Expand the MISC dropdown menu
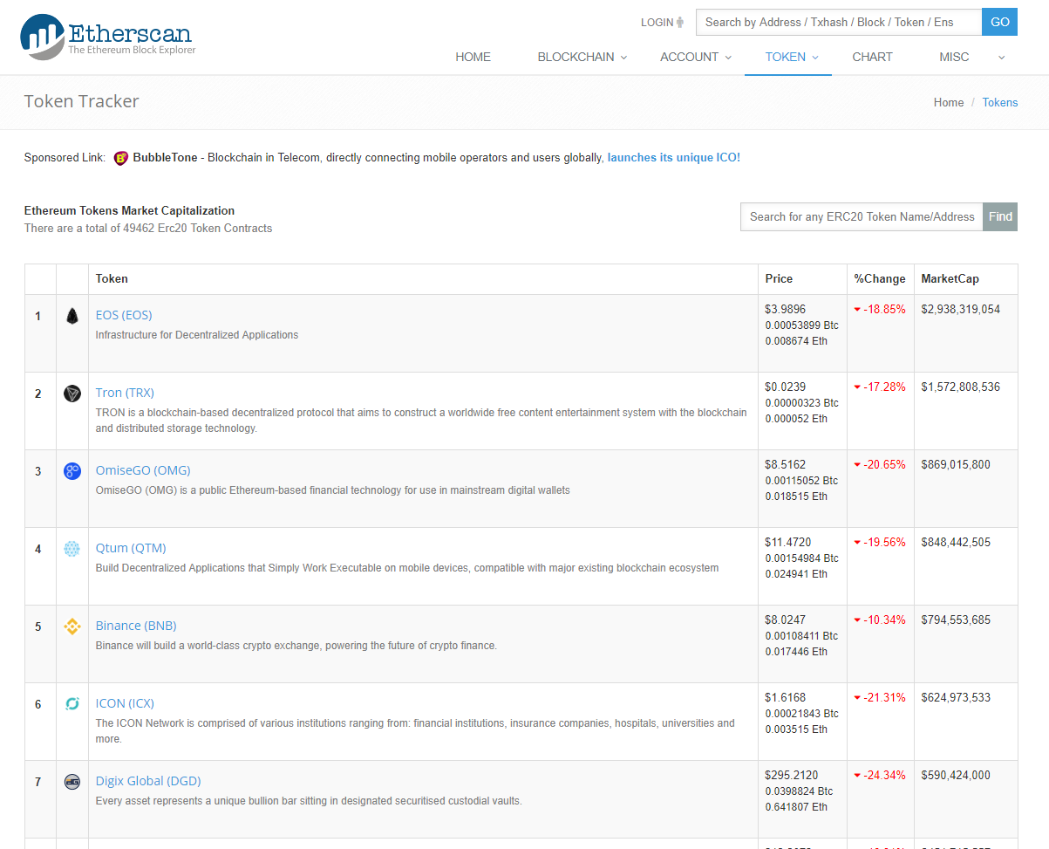1049x849 pixels. click(x=972, y=57)
